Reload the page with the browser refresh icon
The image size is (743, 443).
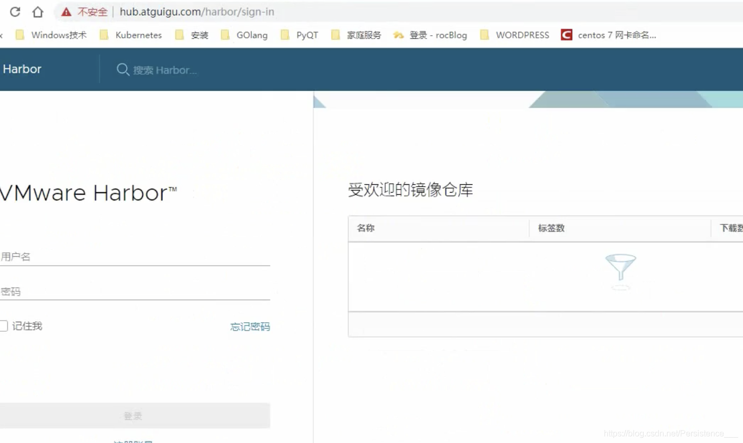click(15, 12)
